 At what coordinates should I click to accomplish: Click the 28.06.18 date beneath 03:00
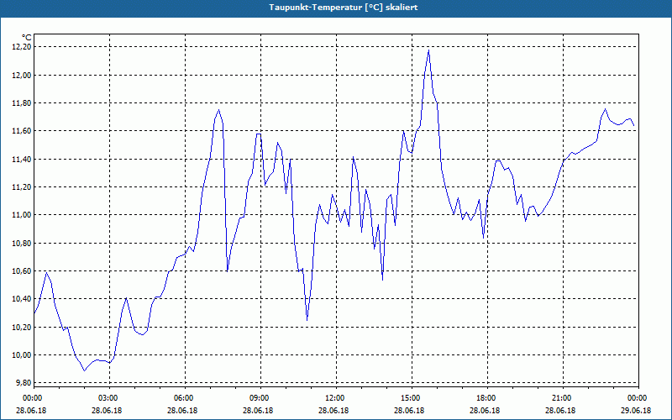point(107,410)
